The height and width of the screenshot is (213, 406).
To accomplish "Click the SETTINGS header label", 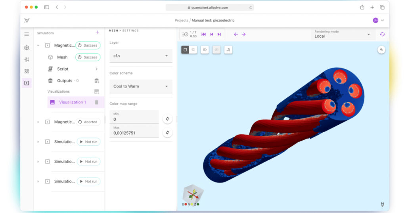I will click(x=130, y=30).
